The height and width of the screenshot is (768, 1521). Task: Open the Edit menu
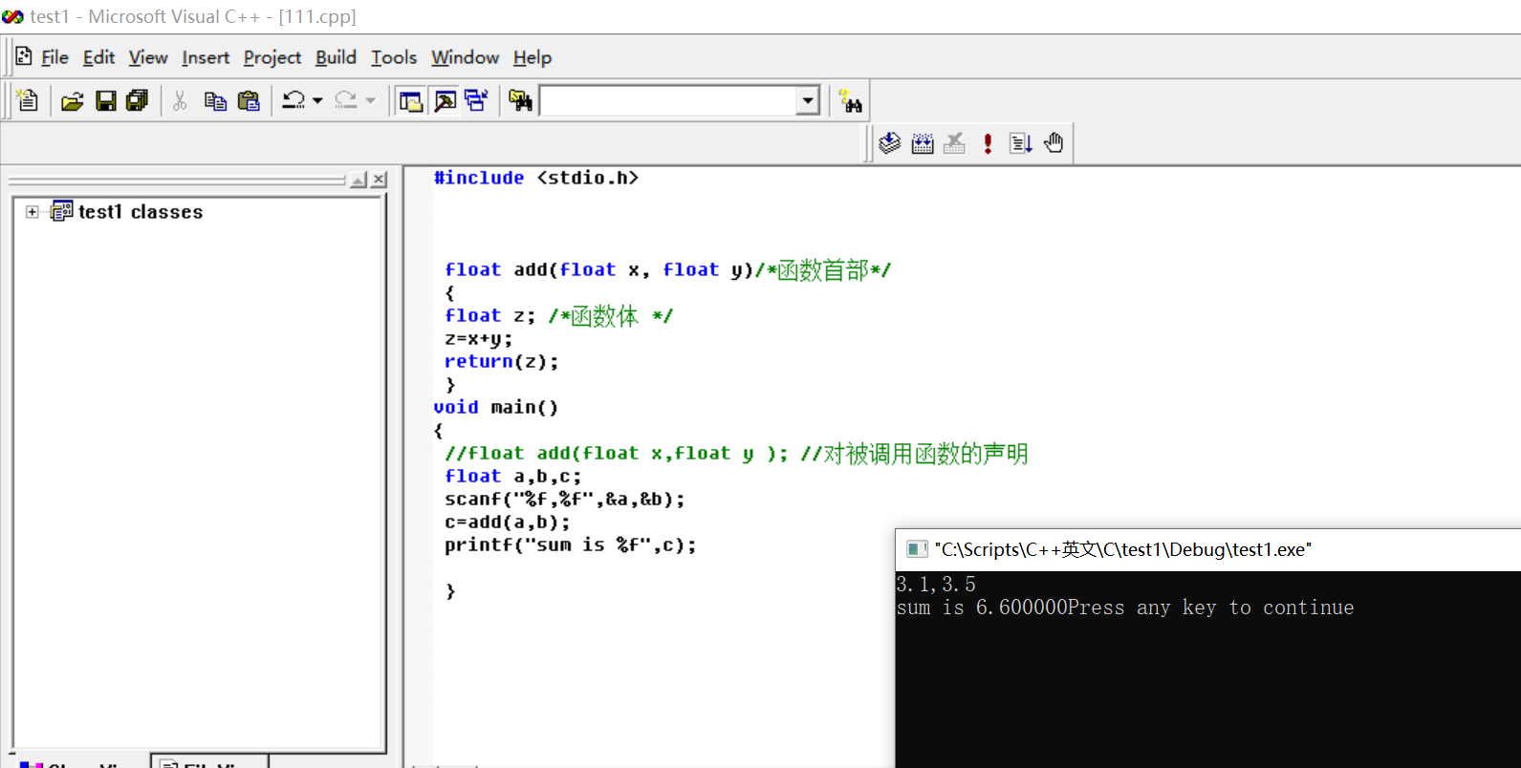[98, 57]
